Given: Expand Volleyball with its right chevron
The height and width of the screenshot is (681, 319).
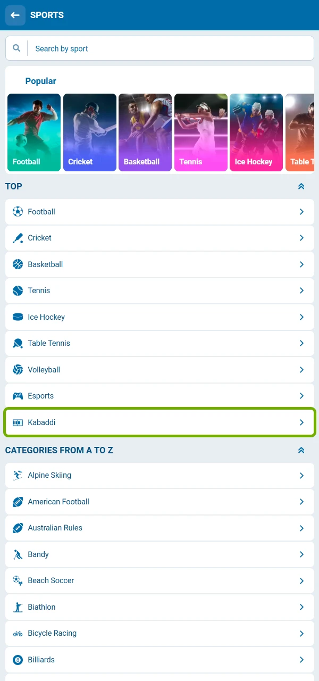Looking at the screenshot, I should tap(301, 370).
